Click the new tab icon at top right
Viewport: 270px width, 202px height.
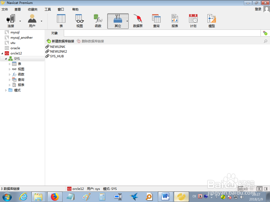click(x=265, y=33)
